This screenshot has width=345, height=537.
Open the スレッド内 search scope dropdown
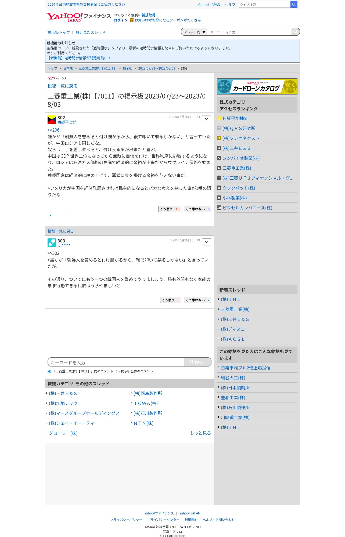point(195,32)
